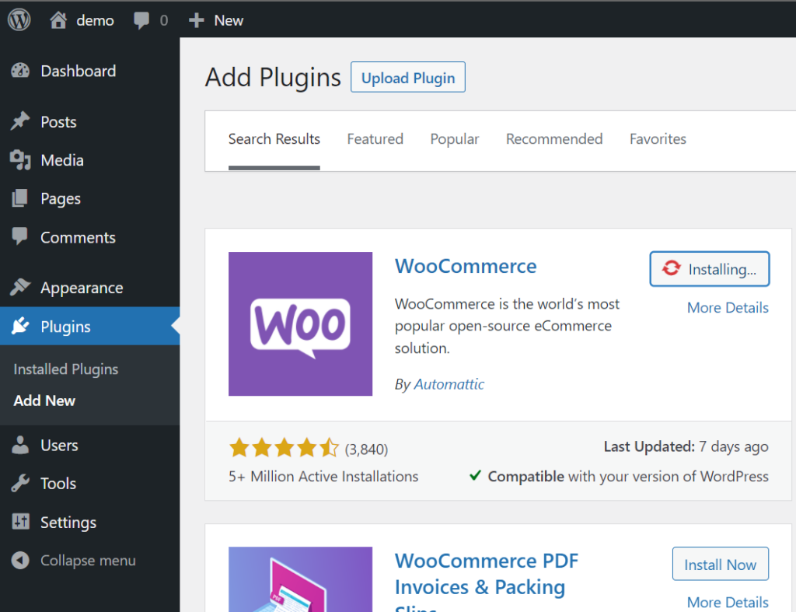Open the comments bubble in admin bar

[141, 21]
